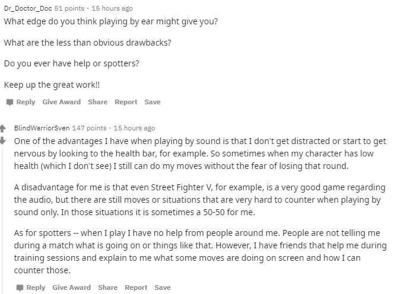Open BlindWarriorSven's user profile
The width and height of the screenshot is (404, 294).
coord(42,128)
